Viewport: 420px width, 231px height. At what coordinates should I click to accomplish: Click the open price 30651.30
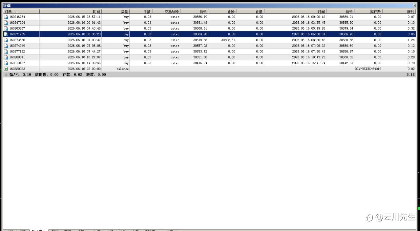click(x=200, y=57)
